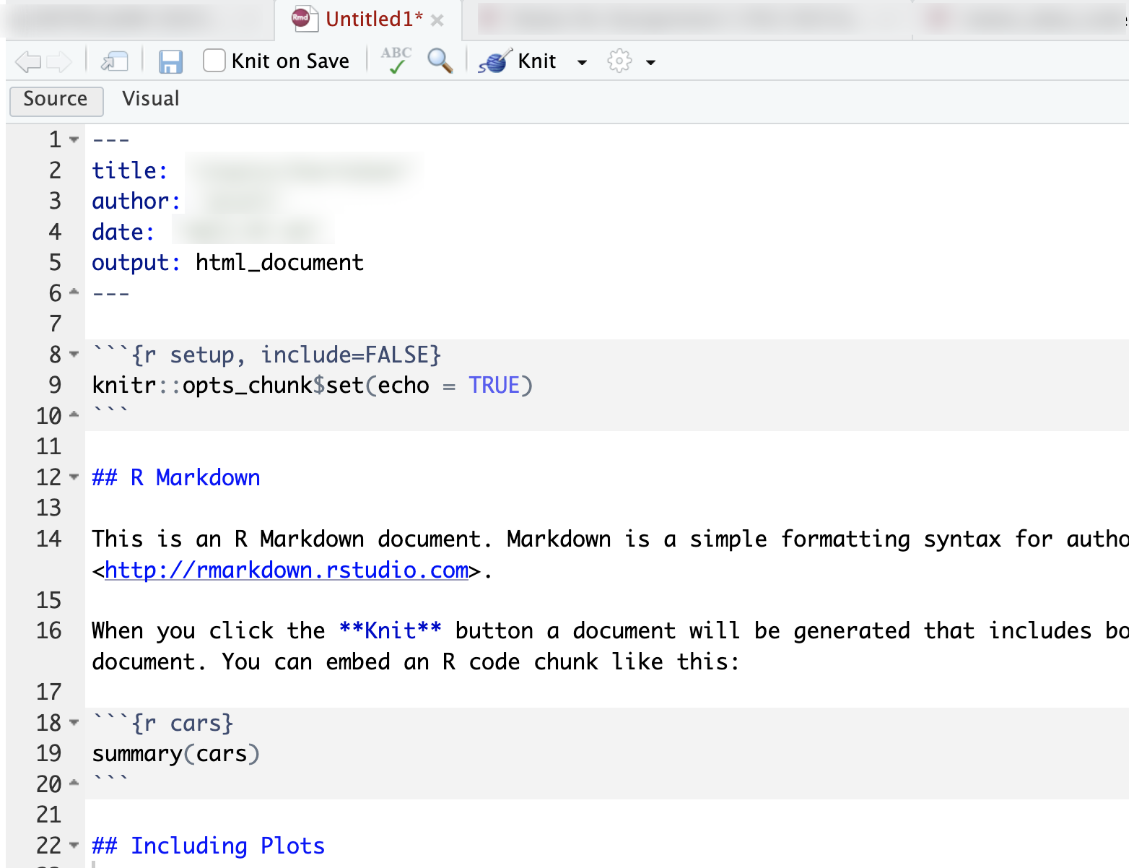
Task: Click the back navigation arrow
Action: 27,61
